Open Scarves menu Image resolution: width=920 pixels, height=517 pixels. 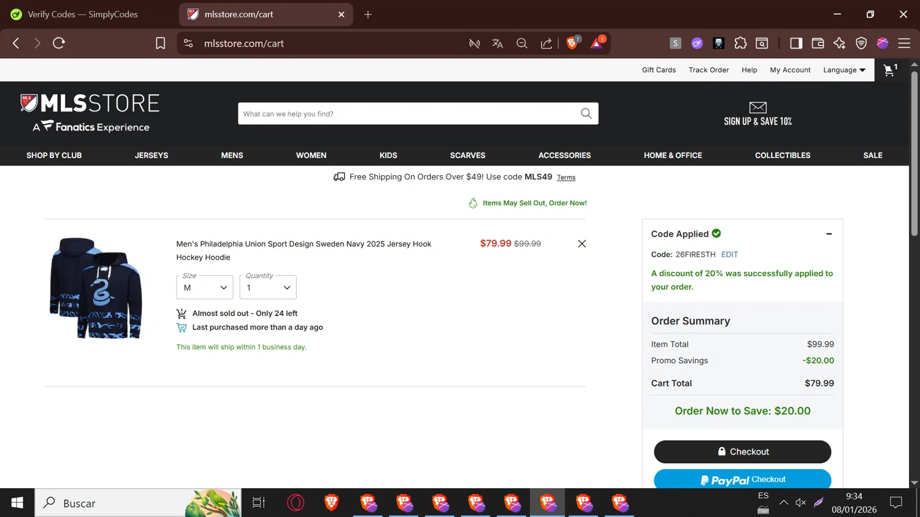467,156
